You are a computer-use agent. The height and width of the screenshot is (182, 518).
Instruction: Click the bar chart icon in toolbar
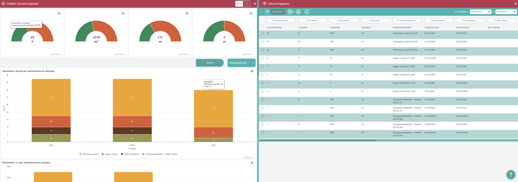pos(298,12)
